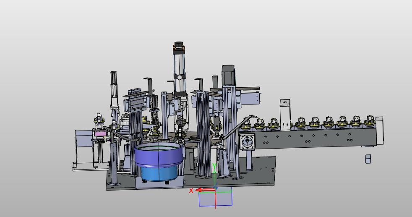Select the pink component on left station
This screenshot has width=412, height=217.
[101, 134]
